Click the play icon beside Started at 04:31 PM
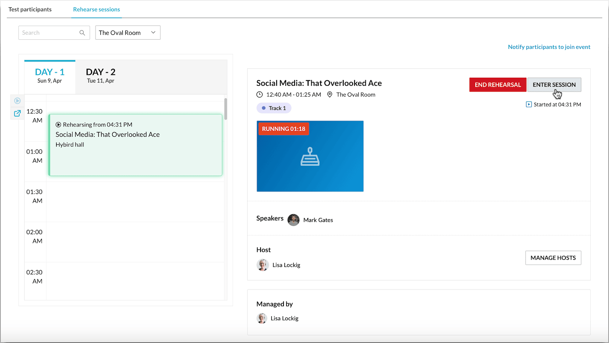Image resolution: width=609 pixels, height=343 pixels. (x=529, y=105)
